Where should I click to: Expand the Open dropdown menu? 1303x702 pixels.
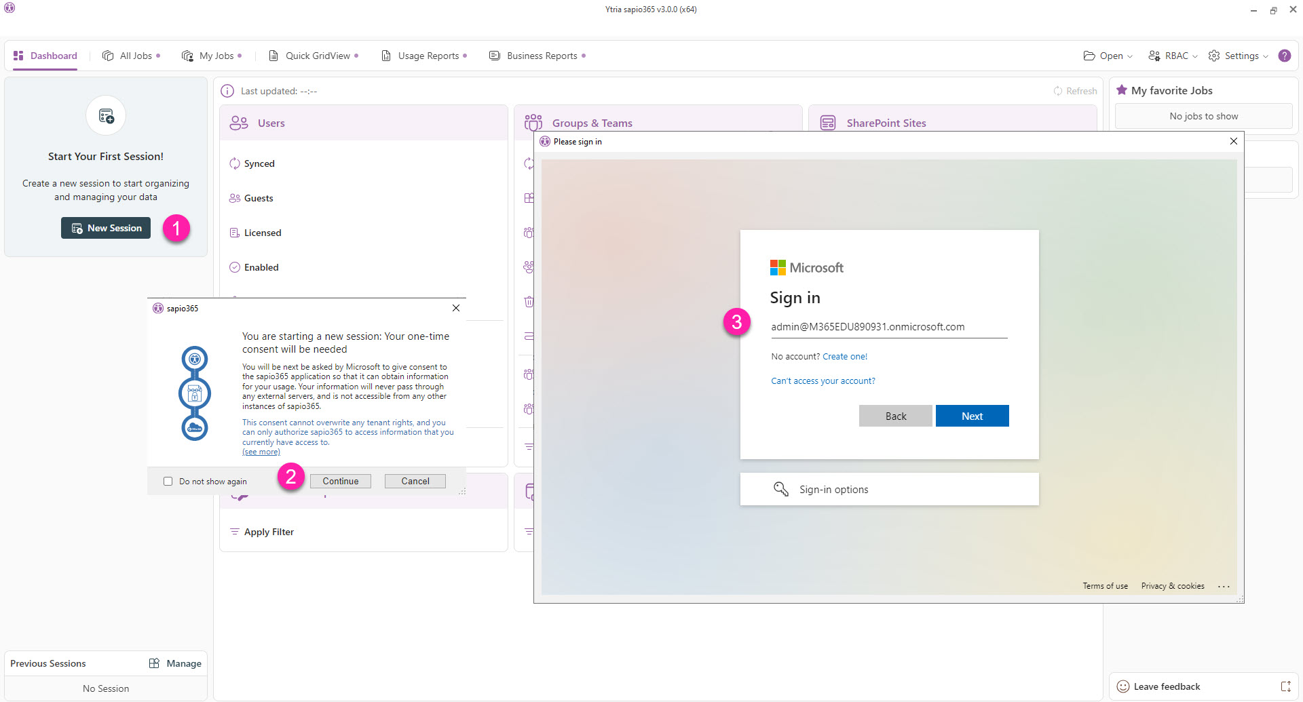(x=1108, y=56)
